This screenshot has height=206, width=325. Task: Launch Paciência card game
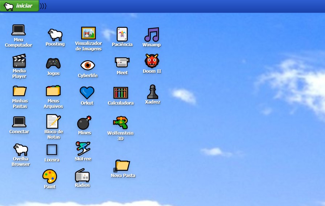122,34
